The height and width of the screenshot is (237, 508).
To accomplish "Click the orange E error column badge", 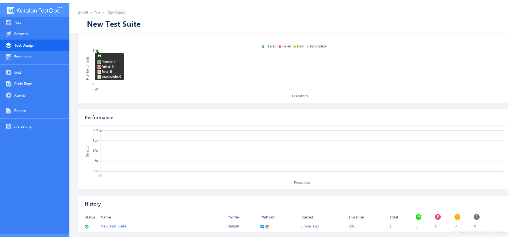I will coord(457,217).
